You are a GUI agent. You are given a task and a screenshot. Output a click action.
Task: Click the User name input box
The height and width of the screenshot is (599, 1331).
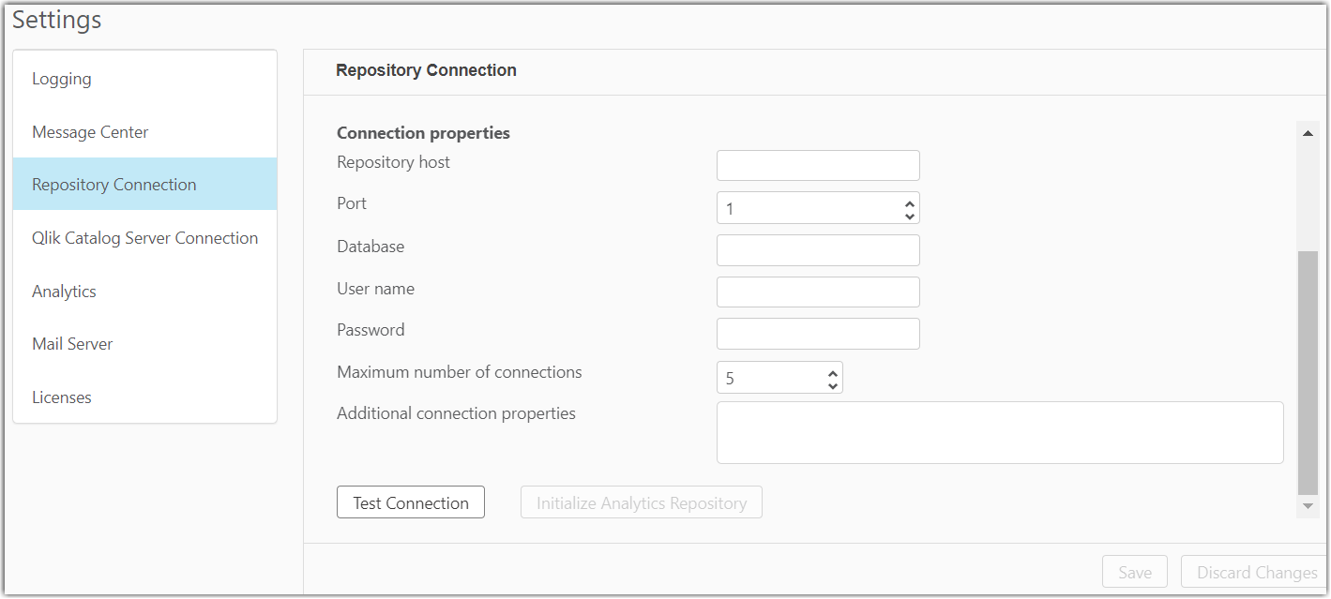click(x=817, y=292)
